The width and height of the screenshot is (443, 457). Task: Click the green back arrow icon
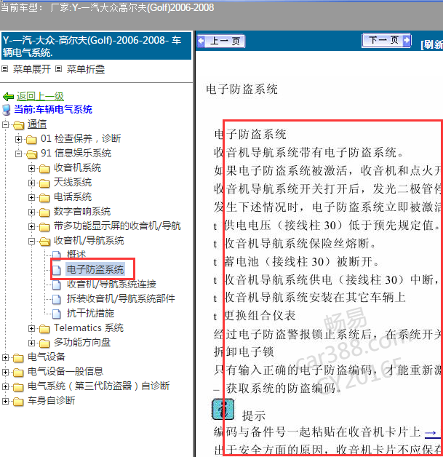[x=8, y=97]
